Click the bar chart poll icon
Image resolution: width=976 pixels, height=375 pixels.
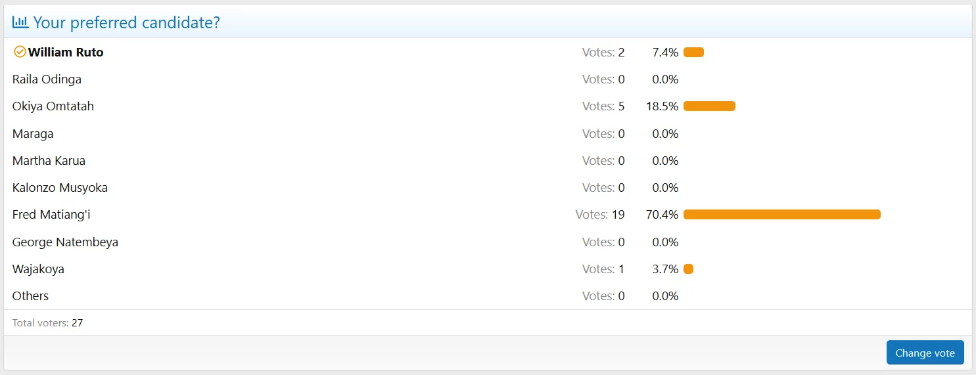tap(20, 22)
